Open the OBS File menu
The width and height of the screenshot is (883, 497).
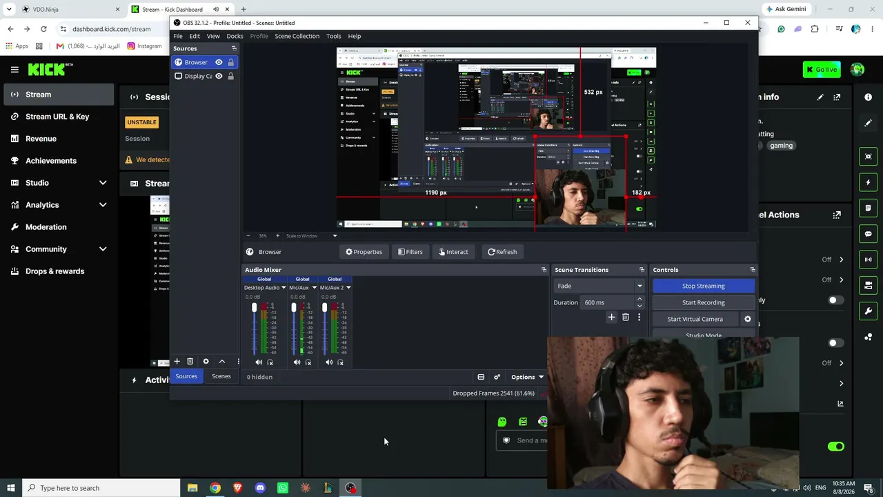[x=178, y=36]
